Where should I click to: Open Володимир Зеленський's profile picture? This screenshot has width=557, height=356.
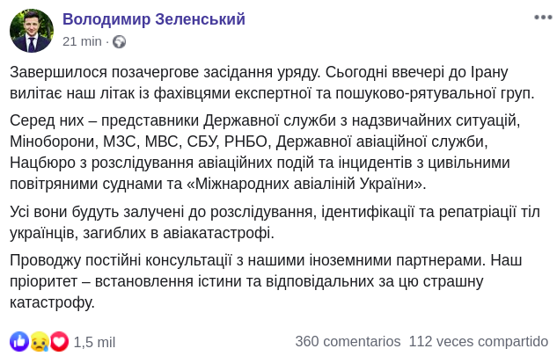[x=32, y=31]
